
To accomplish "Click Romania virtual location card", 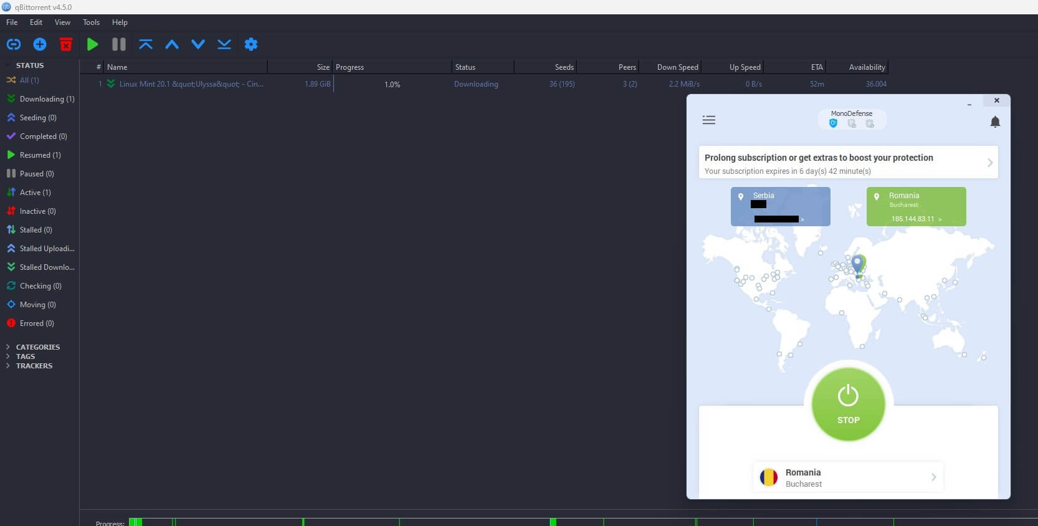I will click(x=917, y=206).
